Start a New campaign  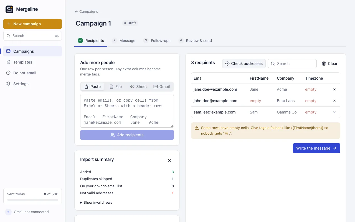point(32,24)
